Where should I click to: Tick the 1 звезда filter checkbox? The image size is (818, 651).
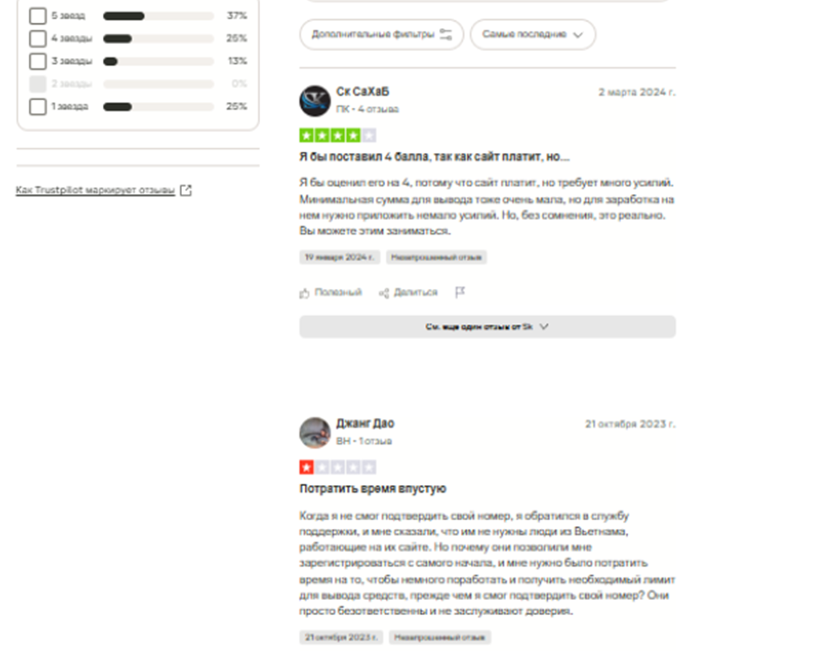pyautogui.click(x=38, y=106)
